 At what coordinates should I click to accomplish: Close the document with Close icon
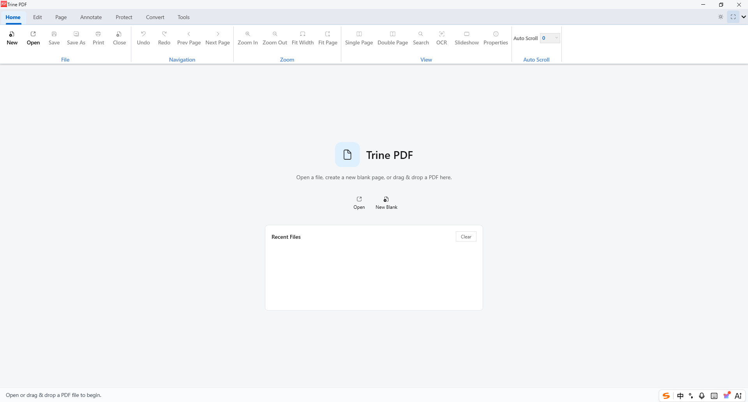coord(119,38)
